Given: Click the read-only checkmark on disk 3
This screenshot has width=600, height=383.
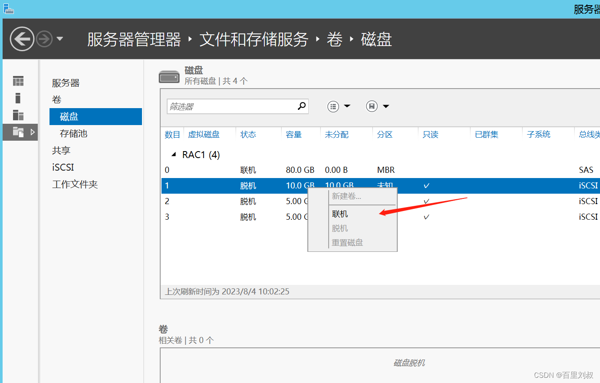Looking at the screenshot, I should (426, 217).
